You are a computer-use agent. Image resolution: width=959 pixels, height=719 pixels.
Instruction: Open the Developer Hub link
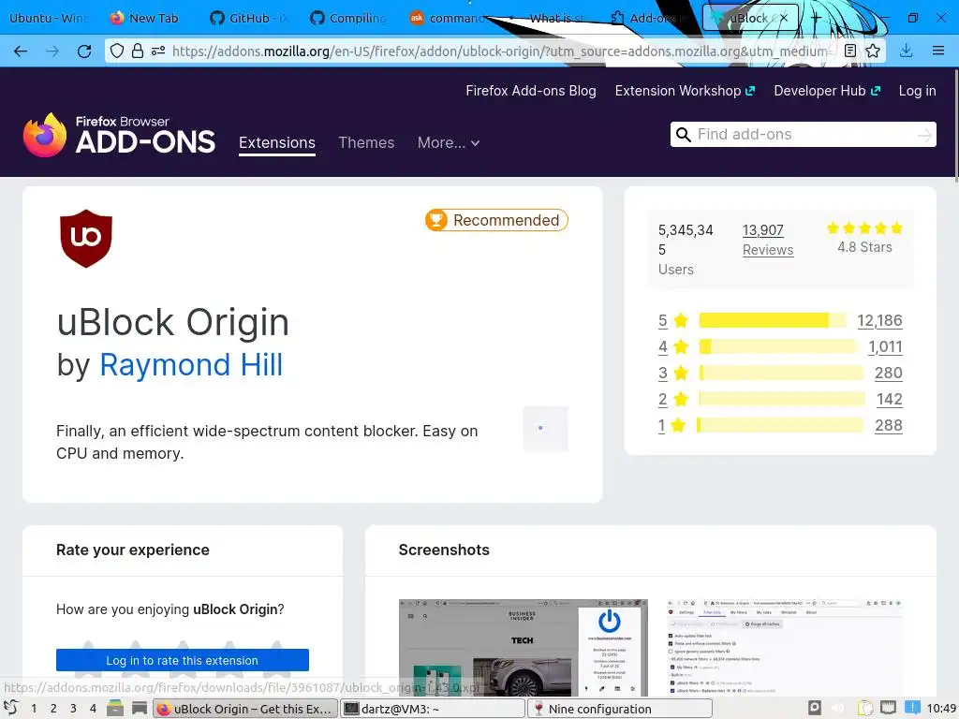tap(827, 91)
